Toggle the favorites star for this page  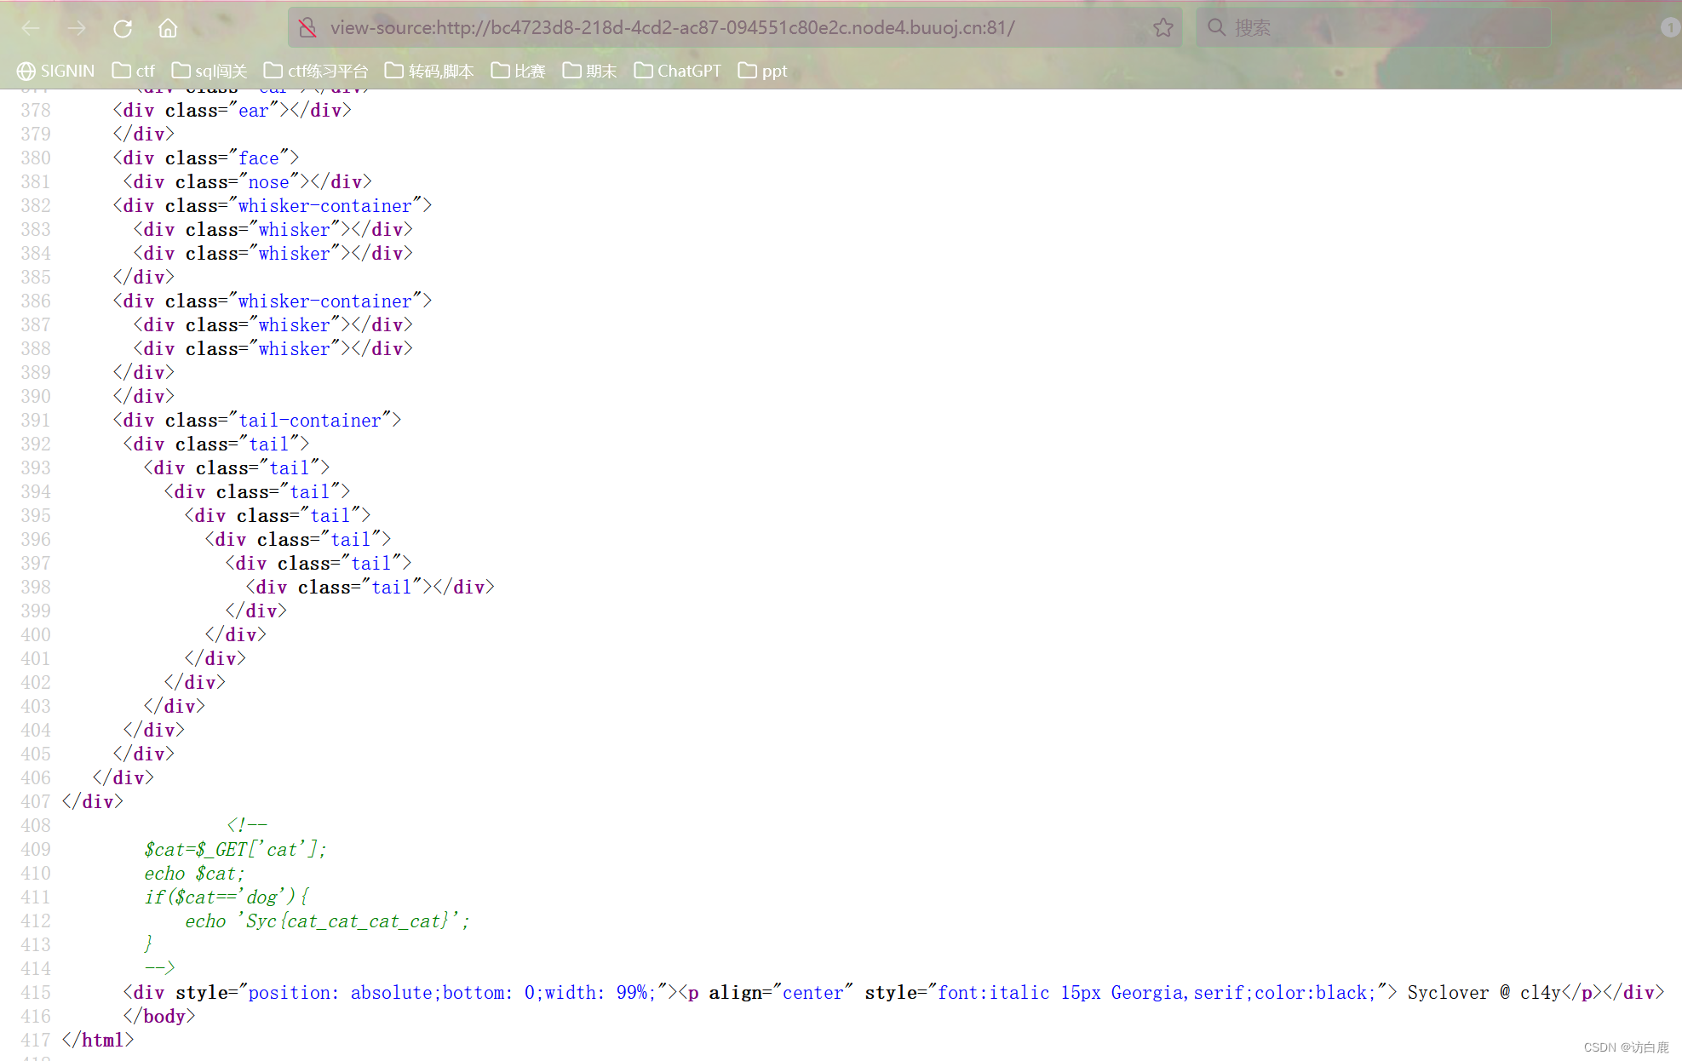click(1163, 27)
